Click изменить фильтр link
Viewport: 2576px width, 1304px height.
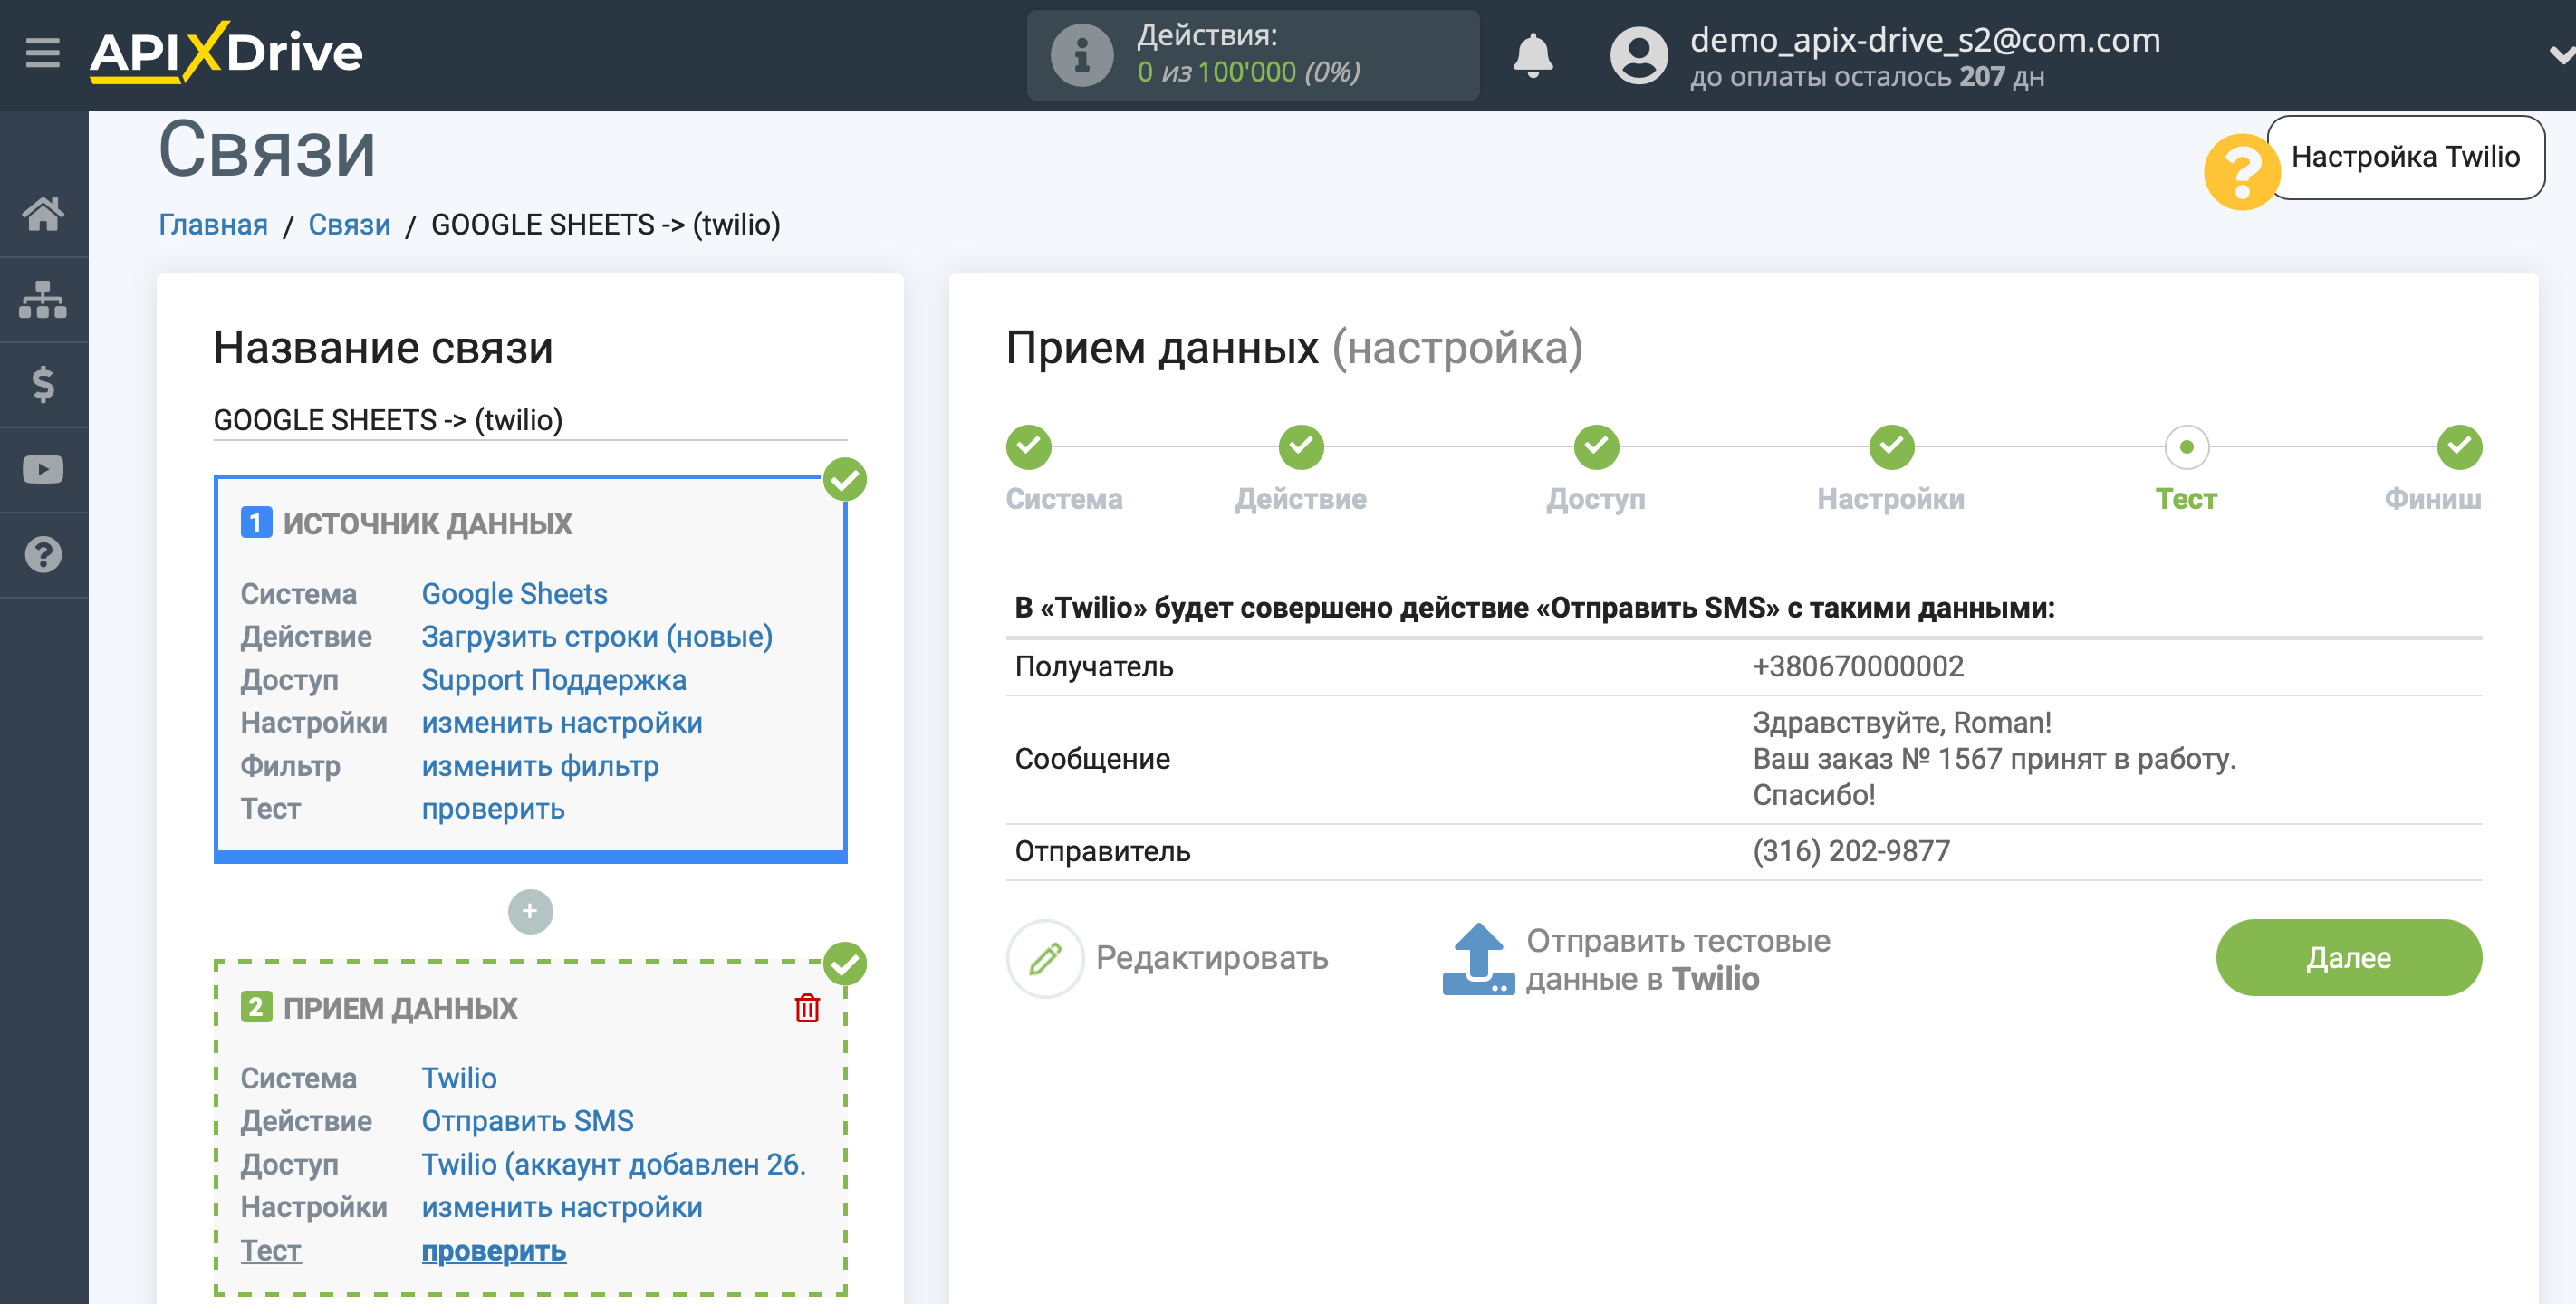point(539,766)
